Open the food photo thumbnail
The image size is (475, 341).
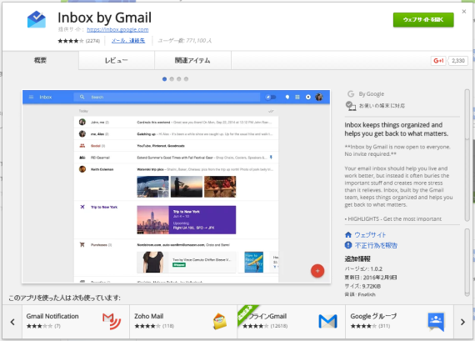[x=220, y=187]
